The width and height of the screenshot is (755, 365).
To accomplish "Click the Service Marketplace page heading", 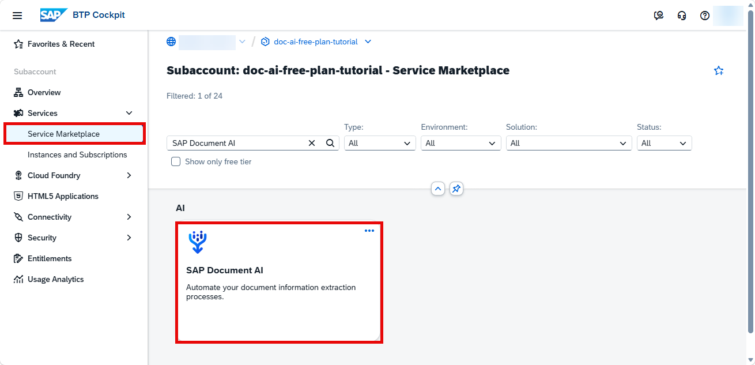I will 338,70.
